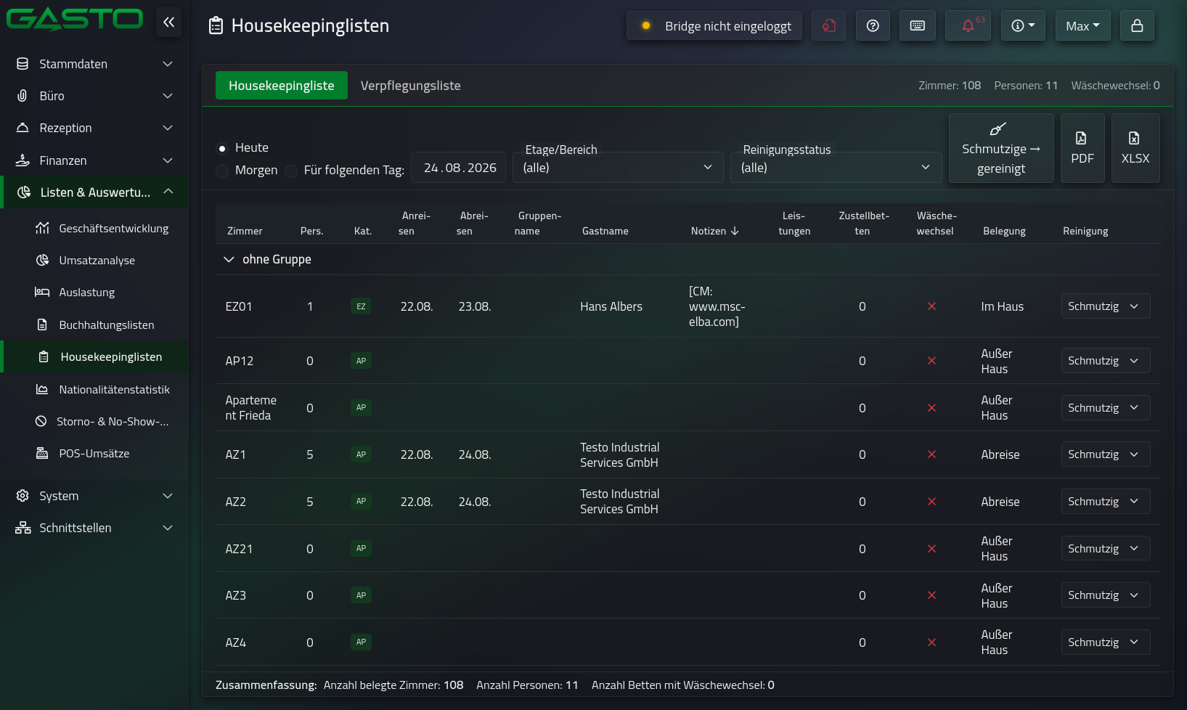Click the help question mark icon
The width and height of the screenshot is (1187, 710).
(873, 25)
